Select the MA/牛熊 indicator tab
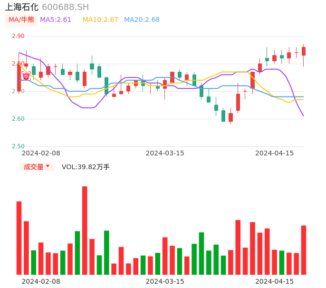Screen dimensions: 326x288 point(21,20)
